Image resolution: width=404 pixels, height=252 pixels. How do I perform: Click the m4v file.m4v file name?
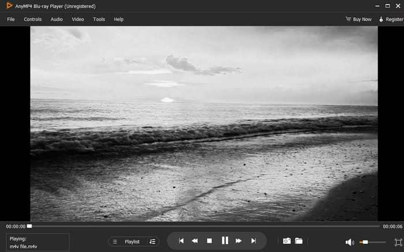click(24, 247)
